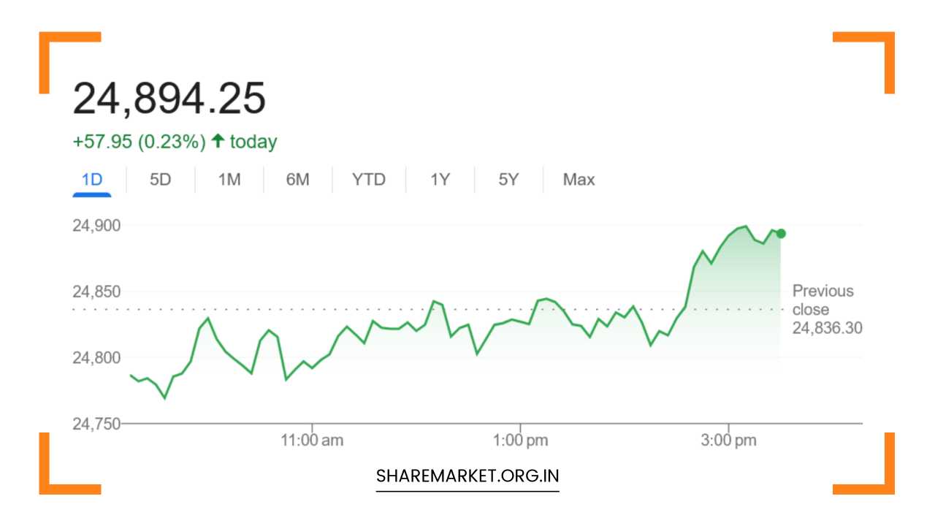Switch to the 5D chart view
This screenshot has height=526, width=935.
(160, 179)
